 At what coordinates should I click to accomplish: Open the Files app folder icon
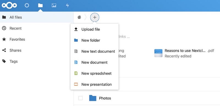tap(40, 6)
